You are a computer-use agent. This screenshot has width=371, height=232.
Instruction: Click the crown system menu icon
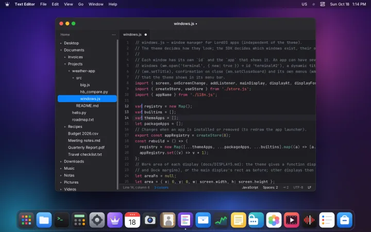pyautogui.click(x=7, y=4)
